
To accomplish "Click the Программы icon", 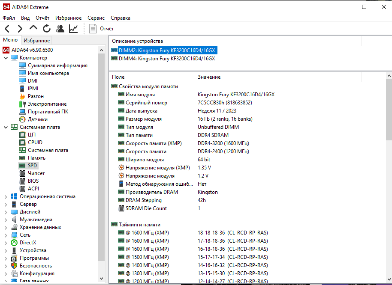I will [x=14, y=258].
